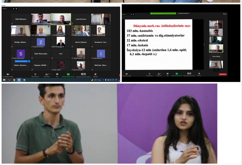The width and height of the screenshot is (242, 165).
Task: Expand Share Screen caret in gallery-view Zoom
Action: 74,74
